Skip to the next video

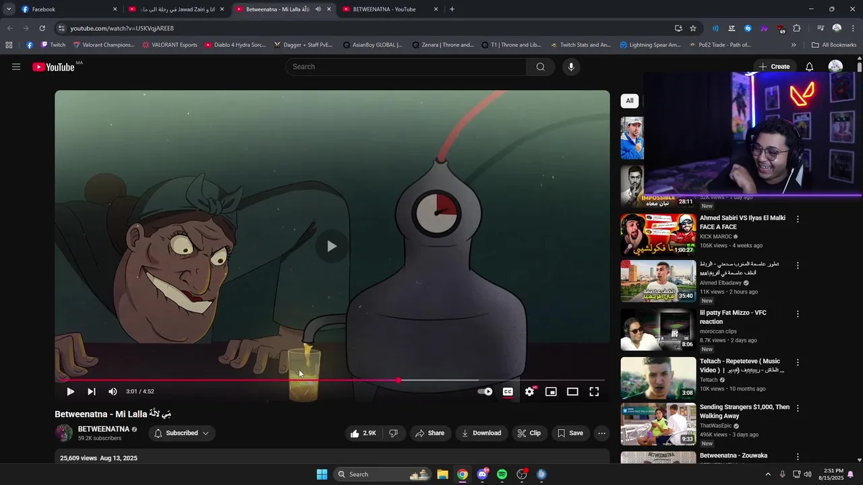[92, 391]
